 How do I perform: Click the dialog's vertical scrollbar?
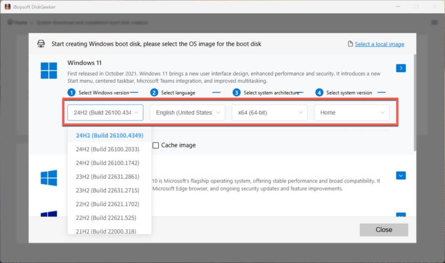pos(415,102)
